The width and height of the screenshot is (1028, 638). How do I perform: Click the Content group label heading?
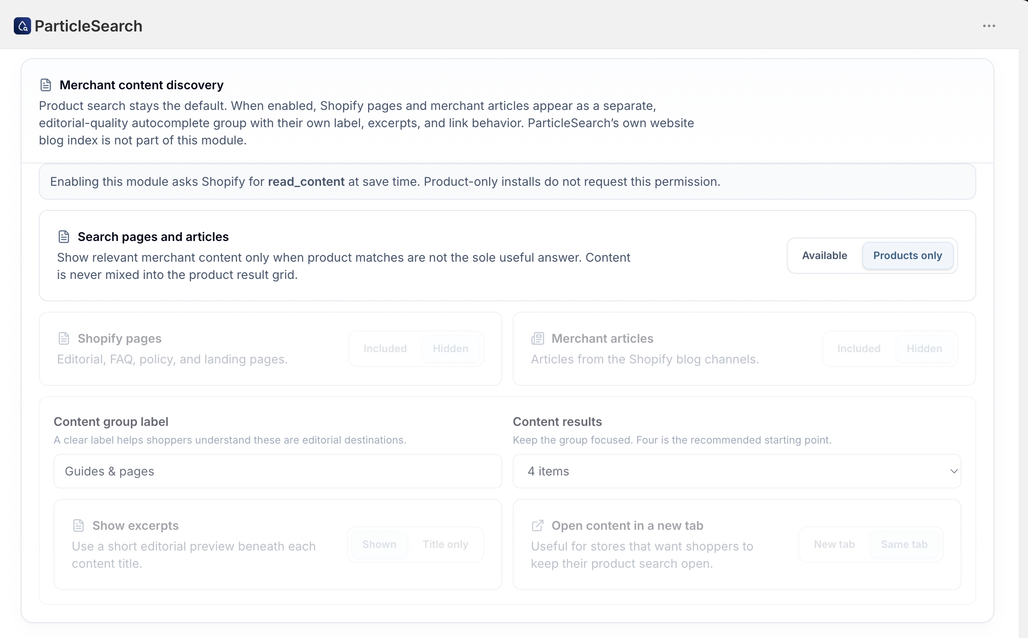point(111,422)
